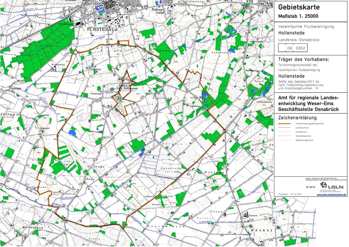
Task: Click the 09 2352 number box
Action: pyautogui.click(x=293, y=48)
